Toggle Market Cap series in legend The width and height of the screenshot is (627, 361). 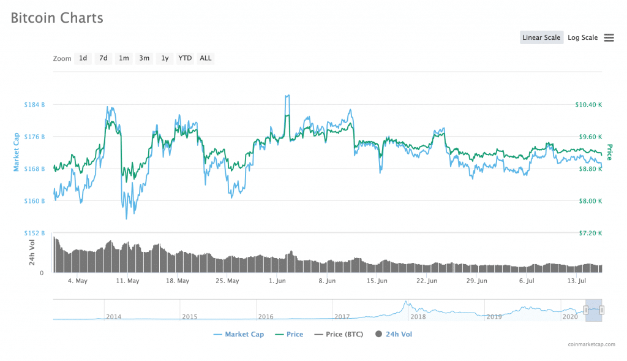[x=239, y=334]
